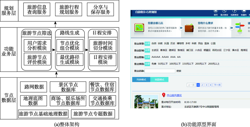Viewport: 250px width, 127px height.
Task: Click the 搜索 button
Action: [179, 71]
